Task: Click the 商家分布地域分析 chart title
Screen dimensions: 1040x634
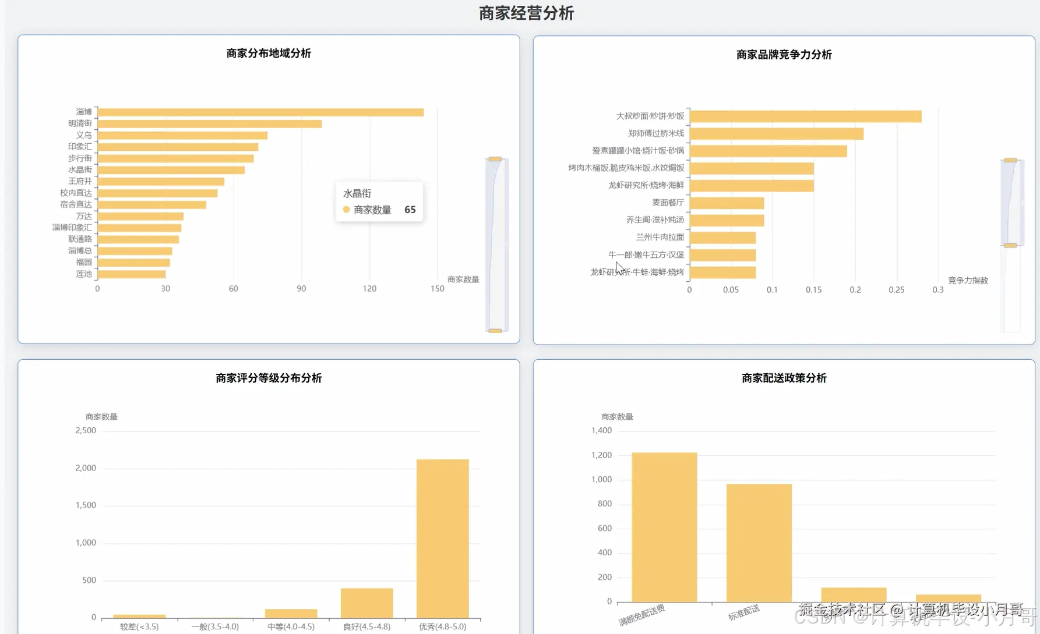Action: [269, 54]
